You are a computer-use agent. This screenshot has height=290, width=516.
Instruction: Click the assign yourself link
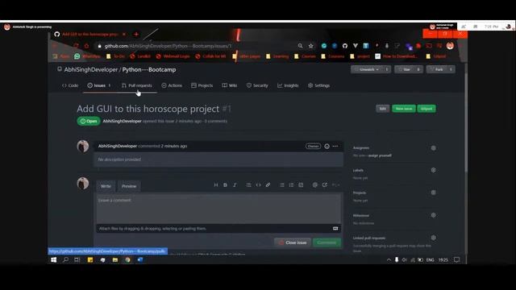pos(380,155)
